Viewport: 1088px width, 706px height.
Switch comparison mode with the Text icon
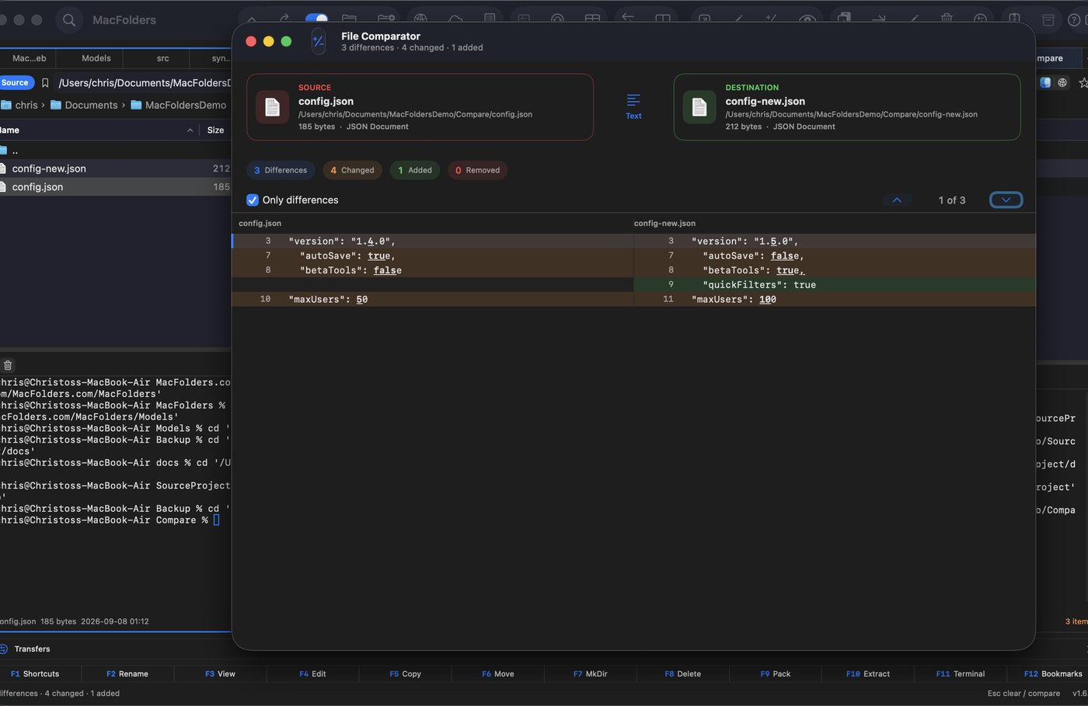click(633, 106)
